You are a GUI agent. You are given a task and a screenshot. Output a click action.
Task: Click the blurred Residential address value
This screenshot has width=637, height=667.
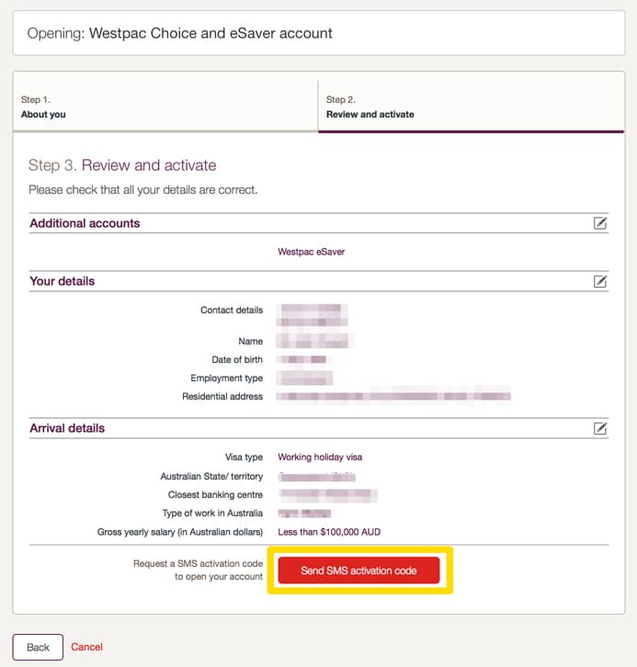(393, 396)
